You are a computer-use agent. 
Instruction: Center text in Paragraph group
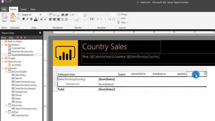pos(54,19)
